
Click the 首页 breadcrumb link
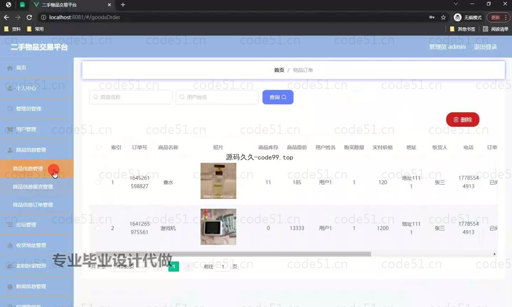tap(279, 70)
